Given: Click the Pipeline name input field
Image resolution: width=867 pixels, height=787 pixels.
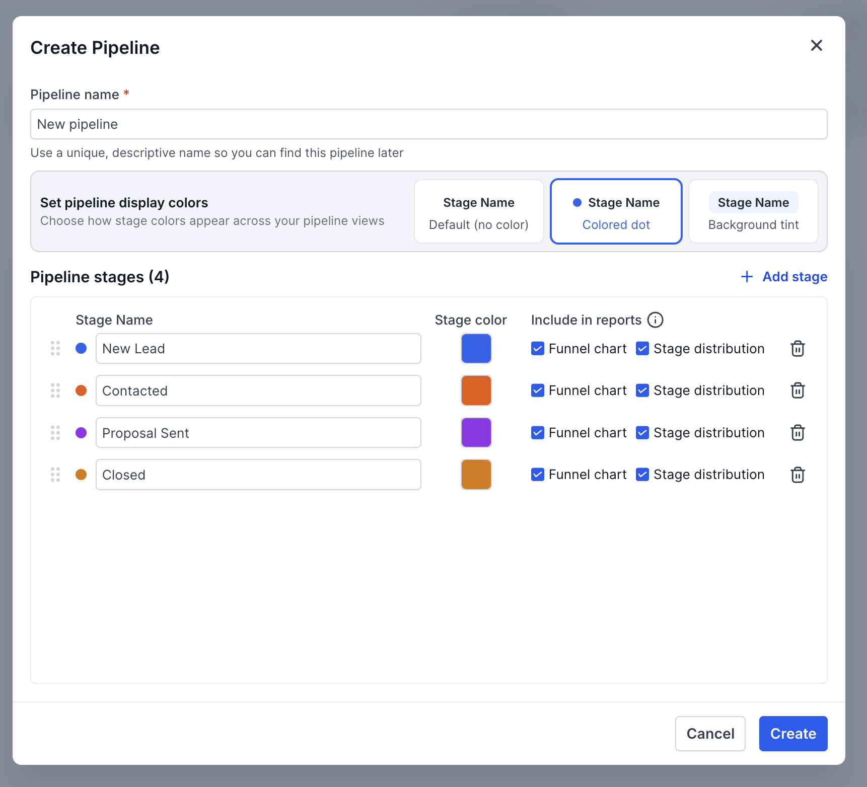Looking at the screenshot, I should (x=429, y=124).
